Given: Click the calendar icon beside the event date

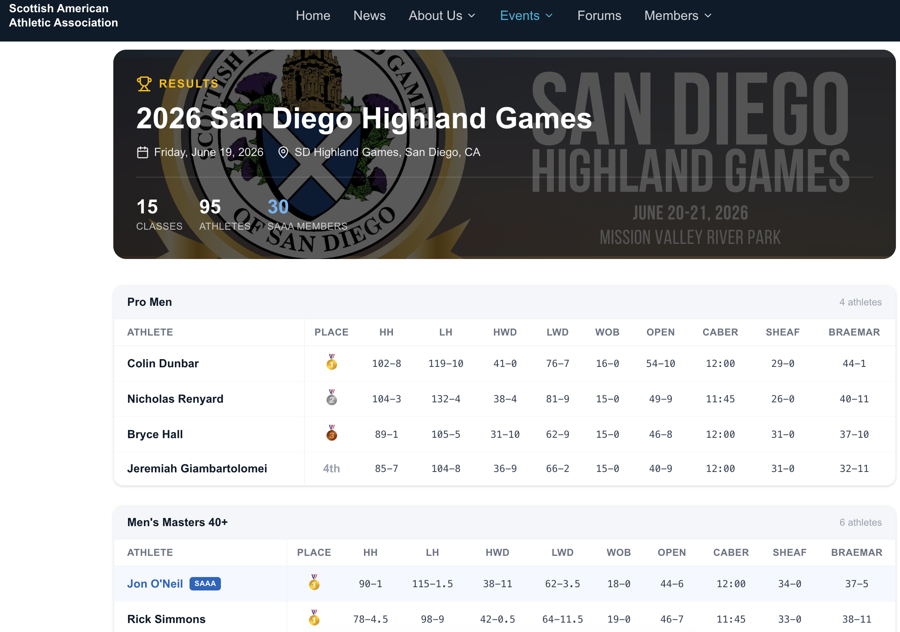Looking at the screenshot, I should point(142,152).
